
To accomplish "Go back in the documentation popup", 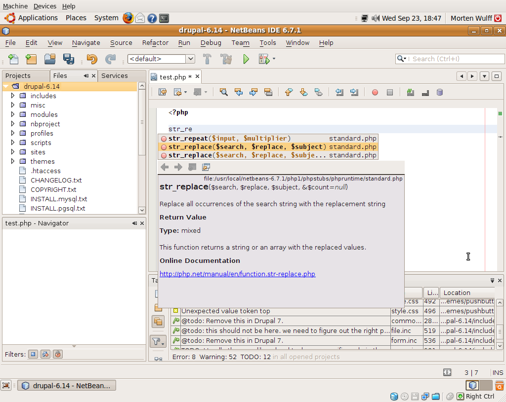I will coord(165,167).
